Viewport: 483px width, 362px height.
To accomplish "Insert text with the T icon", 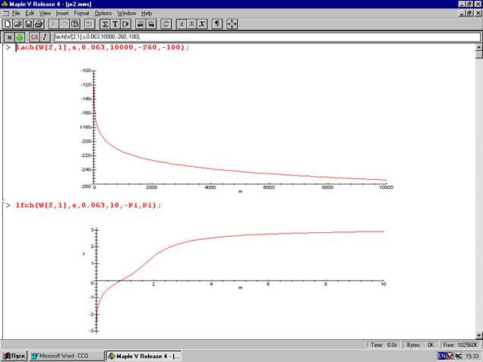I will tap(115, 24).
